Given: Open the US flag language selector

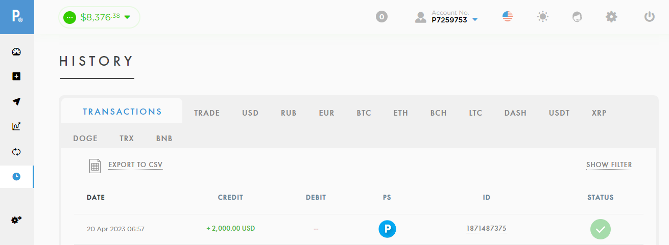Looking at the screenshot, I should [x=507, y=17].
